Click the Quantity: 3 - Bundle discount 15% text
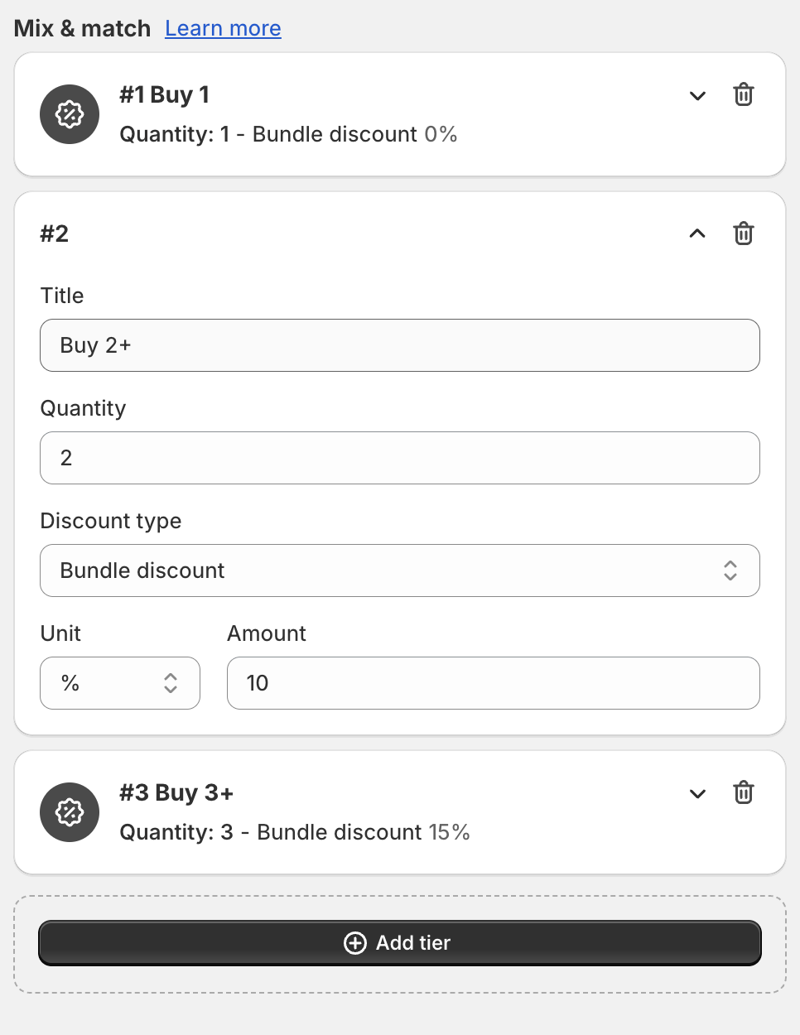800x1035 pixels. click(x=295, y=832)
